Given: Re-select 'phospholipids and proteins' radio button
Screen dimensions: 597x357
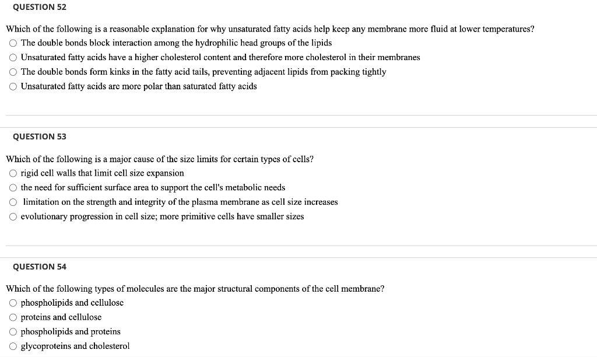Looking at the screenshot, I should point(12,331).
